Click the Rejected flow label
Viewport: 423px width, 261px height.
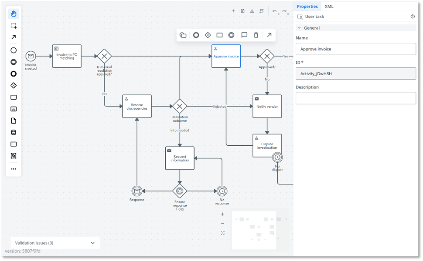click(x=220, y=107)
